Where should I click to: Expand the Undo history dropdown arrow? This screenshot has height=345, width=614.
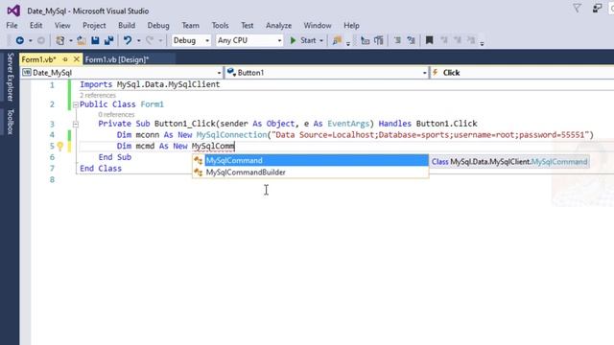pyautogui.click(x=138, y=40)
